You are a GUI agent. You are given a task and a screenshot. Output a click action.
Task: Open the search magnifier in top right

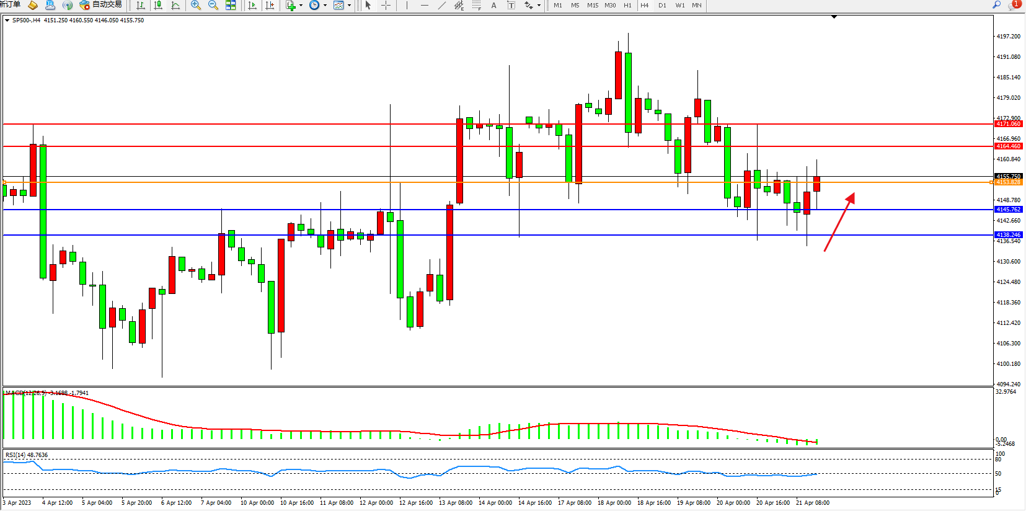click(x=997, y=5)
